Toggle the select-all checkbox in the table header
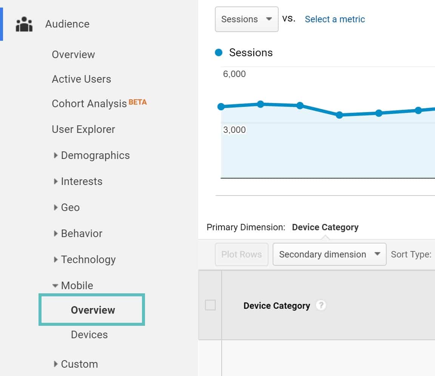Screen dimensions: 435x376 [x=210, y=305]
